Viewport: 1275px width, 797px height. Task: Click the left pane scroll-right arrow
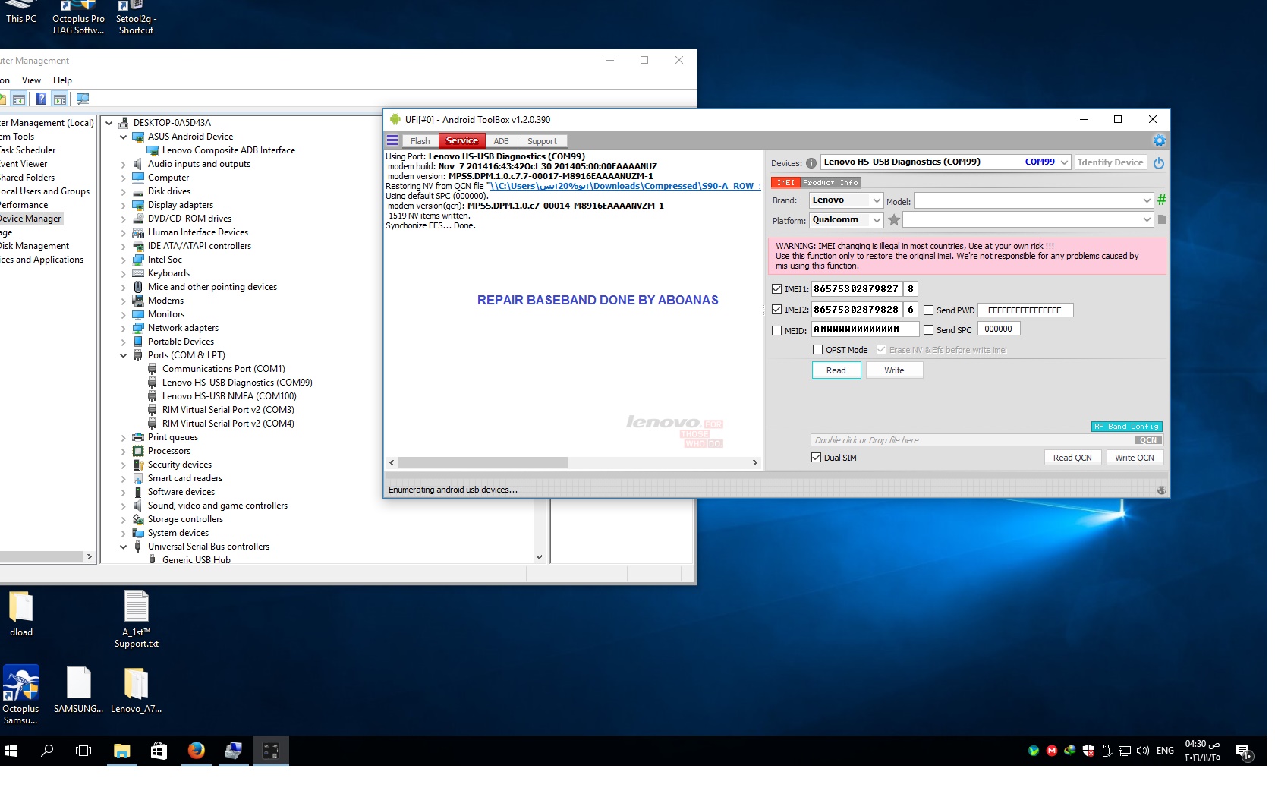click(x=90, y=557)
